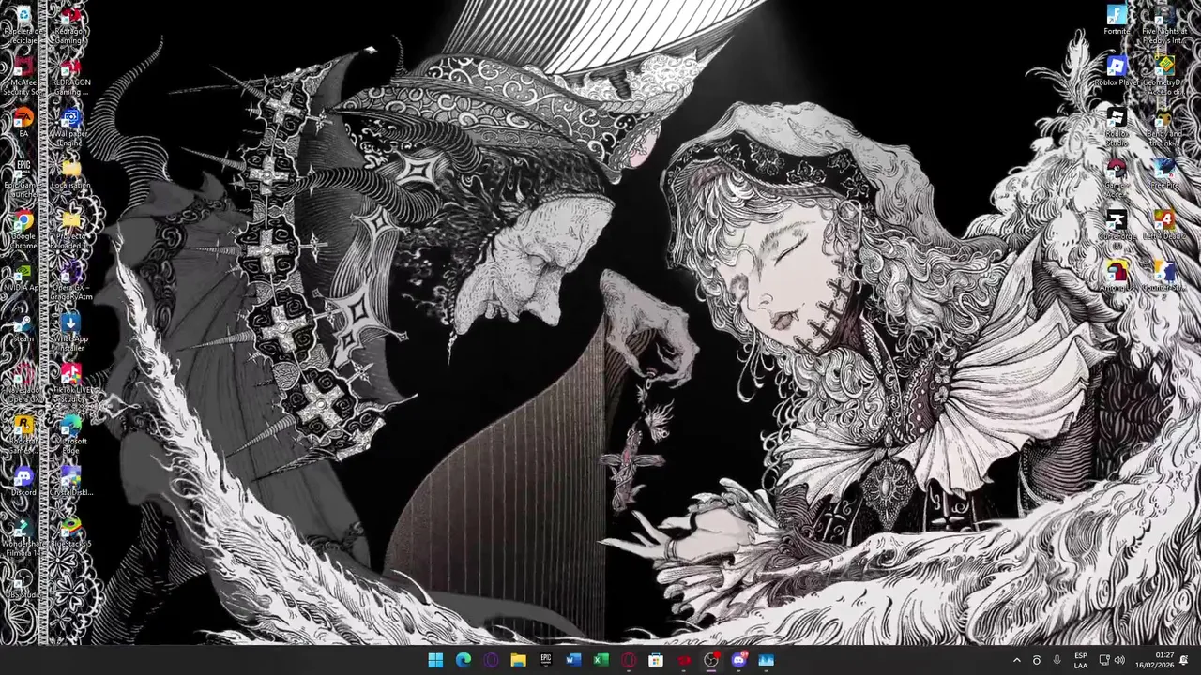Viewport: 1201px width, 675px height.
Task: Select the Among Us desktop shortcut
Action: pyautogui.click(x=1117, y=277)
